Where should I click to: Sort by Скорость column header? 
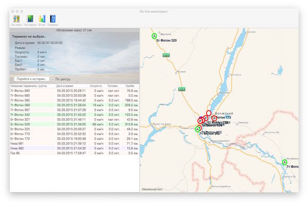tap(95, 86)
